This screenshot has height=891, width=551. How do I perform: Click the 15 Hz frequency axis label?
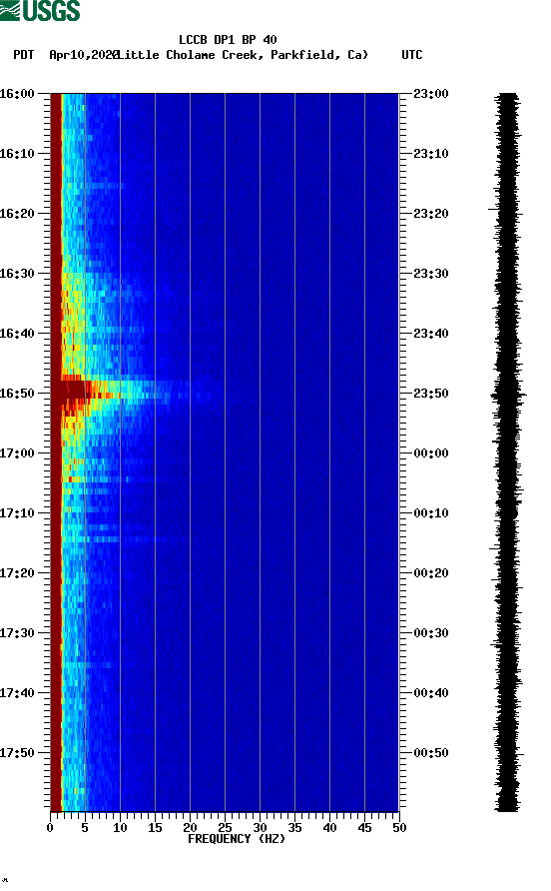tap(155, 828)
